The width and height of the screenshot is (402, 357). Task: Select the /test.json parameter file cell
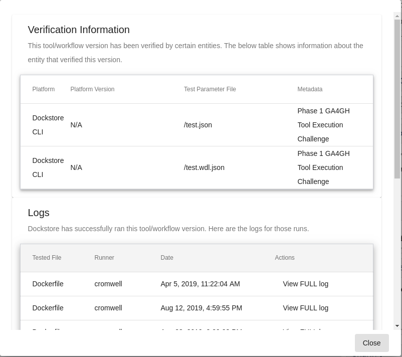(x=197, y=125)
